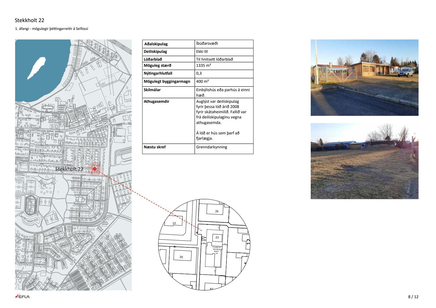Click the page number 8 / 12
The height and width of the screenshot is (308, 436).
point(413,297)
